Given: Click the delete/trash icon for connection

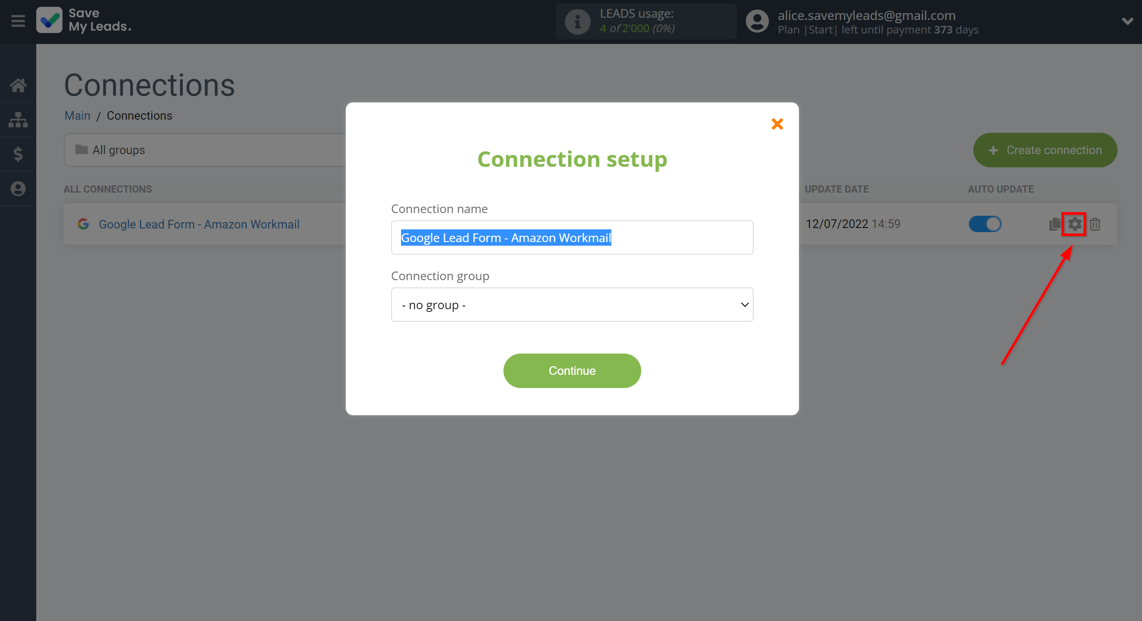Looking at the screenshot, I should [1094, 223].
